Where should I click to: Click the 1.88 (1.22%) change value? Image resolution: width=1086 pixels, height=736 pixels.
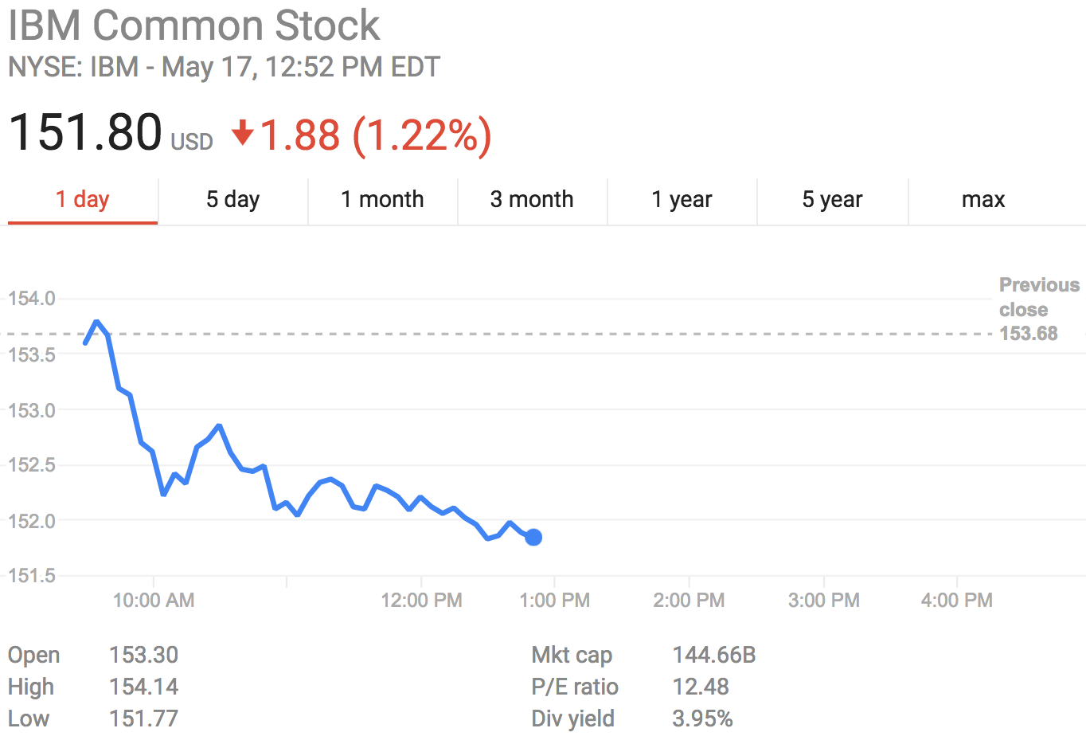pyautogui.click(x=376, y=135)
